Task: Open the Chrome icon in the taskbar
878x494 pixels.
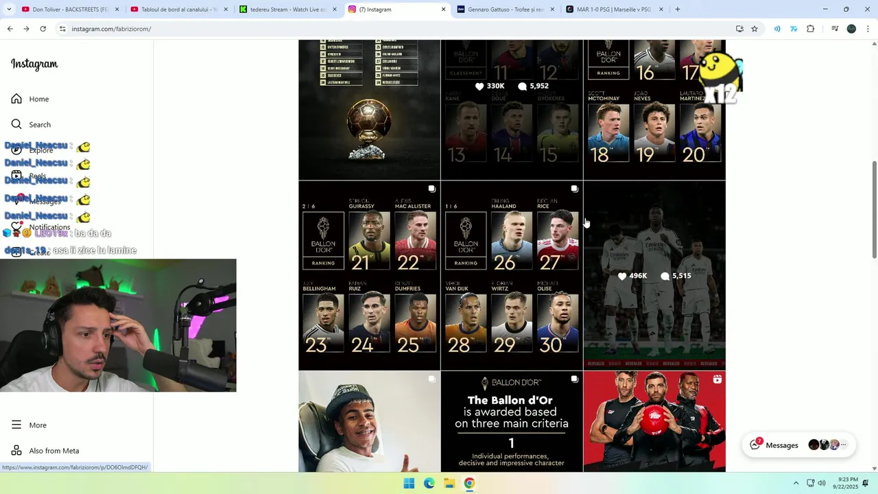Action: pos(469,483)
